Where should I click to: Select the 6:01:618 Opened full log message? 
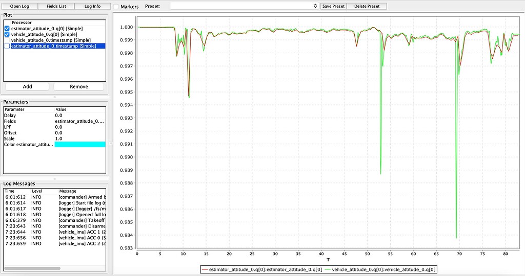click(x=54, y=215)
